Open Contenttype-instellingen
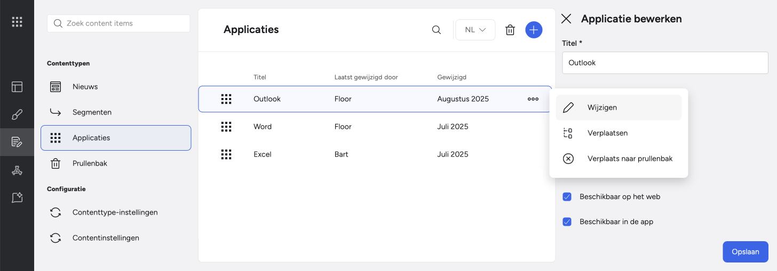The image size is (777, 271). [116, 212]
